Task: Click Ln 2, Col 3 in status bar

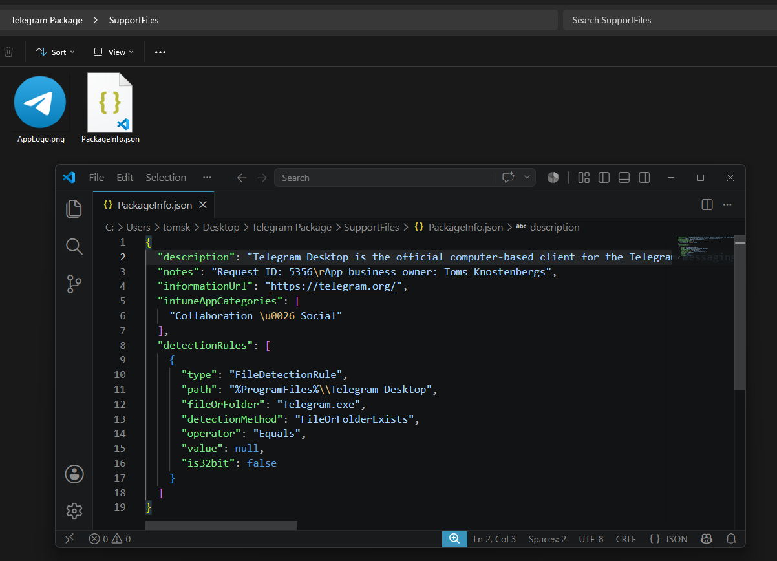Action: (495, 539)
